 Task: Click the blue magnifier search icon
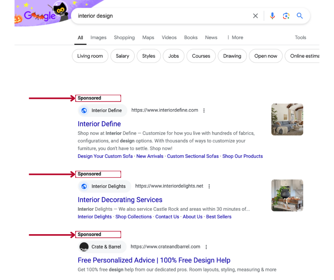(300, 16)
